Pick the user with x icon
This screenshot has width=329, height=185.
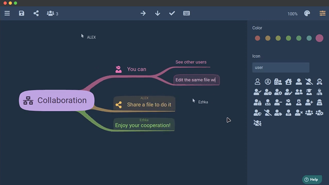click(x=299, y=113)
